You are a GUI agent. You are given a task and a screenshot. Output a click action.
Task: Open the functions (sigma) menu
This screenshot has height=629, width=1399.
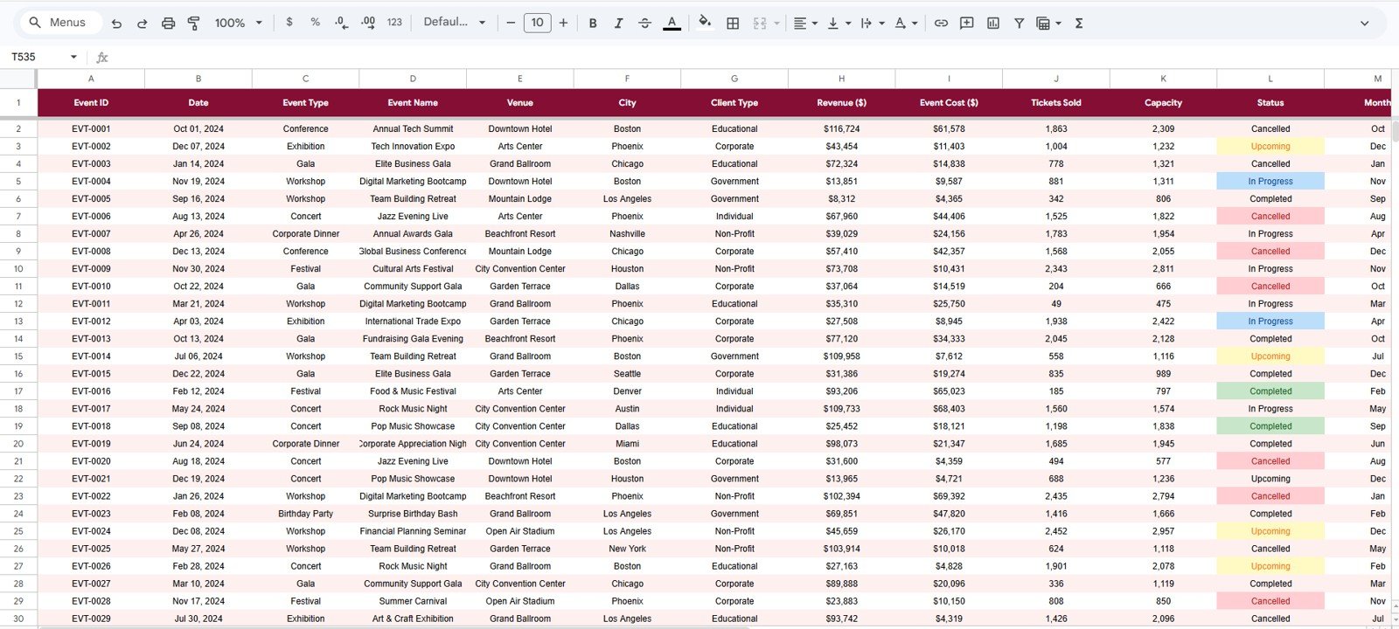click(x=1079, y=24)
